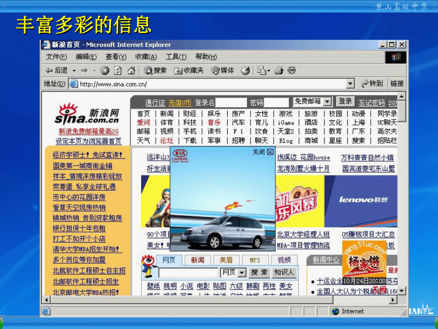Expand the Back button history dropdown arrow

point(74,71)
